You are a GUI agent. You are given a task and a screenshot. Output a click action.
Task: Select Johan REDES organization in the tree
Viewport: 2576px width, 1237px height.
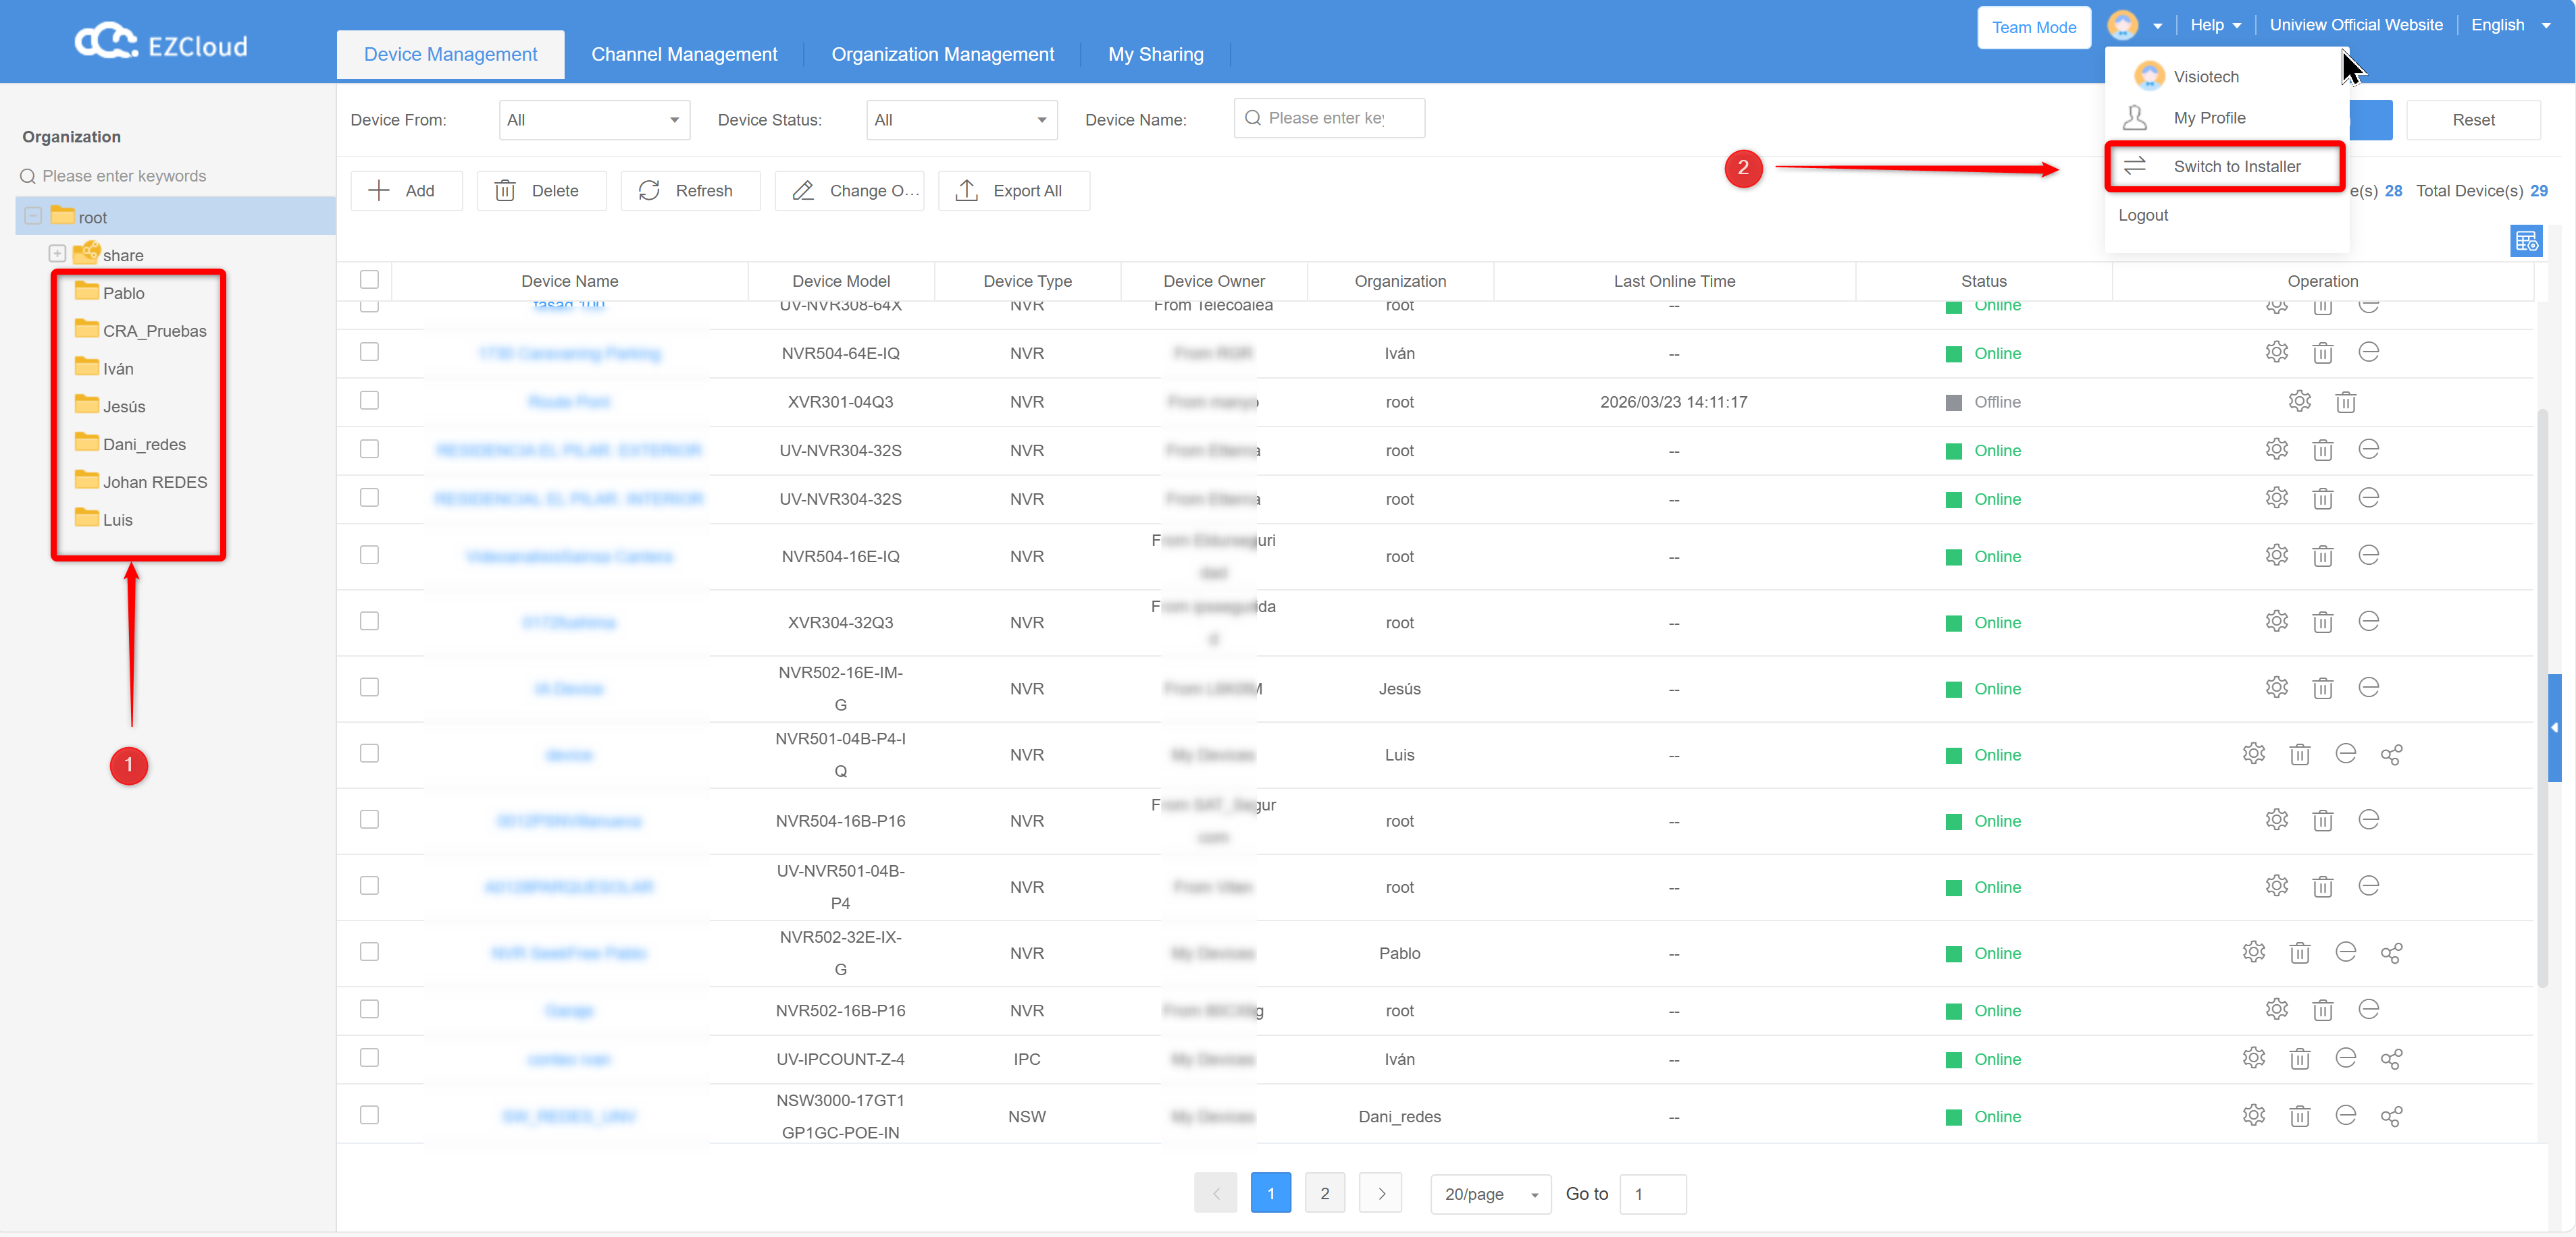[155, 482]
